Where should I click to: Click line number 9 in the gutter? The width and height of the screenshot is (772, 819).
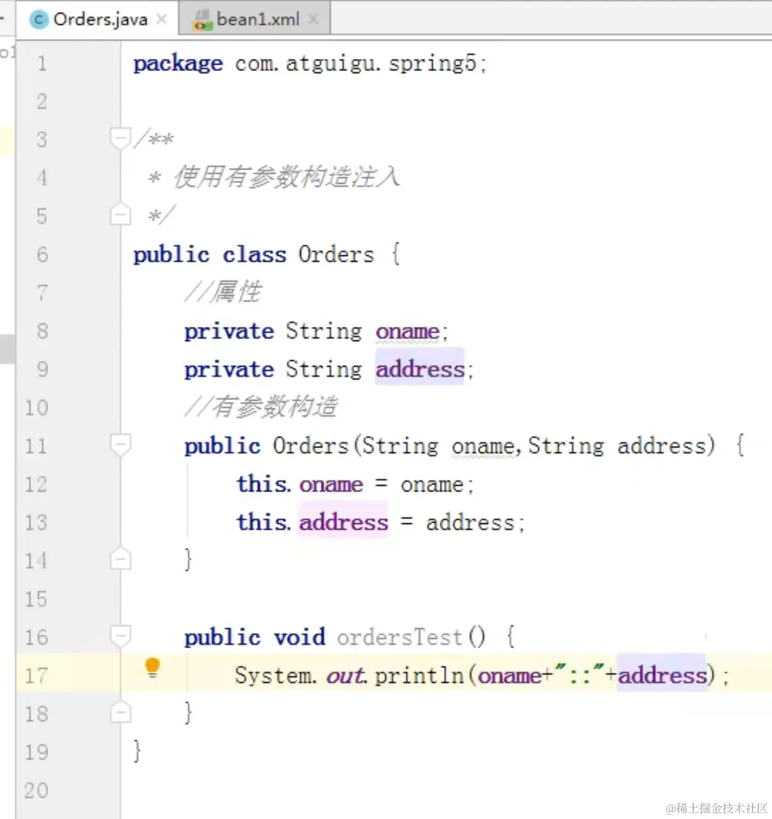[x=42, y=369]
